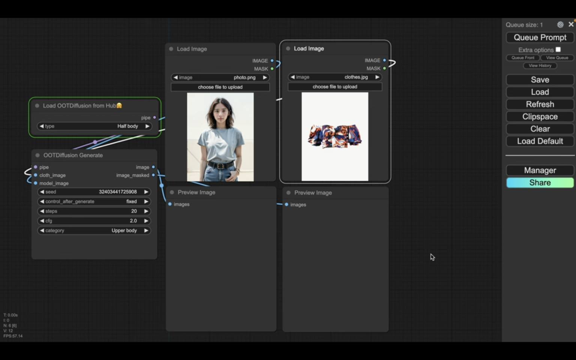Open control_after_generate fixed dropdown
This screenshot has height=360, width=576.
coord(94,201)
